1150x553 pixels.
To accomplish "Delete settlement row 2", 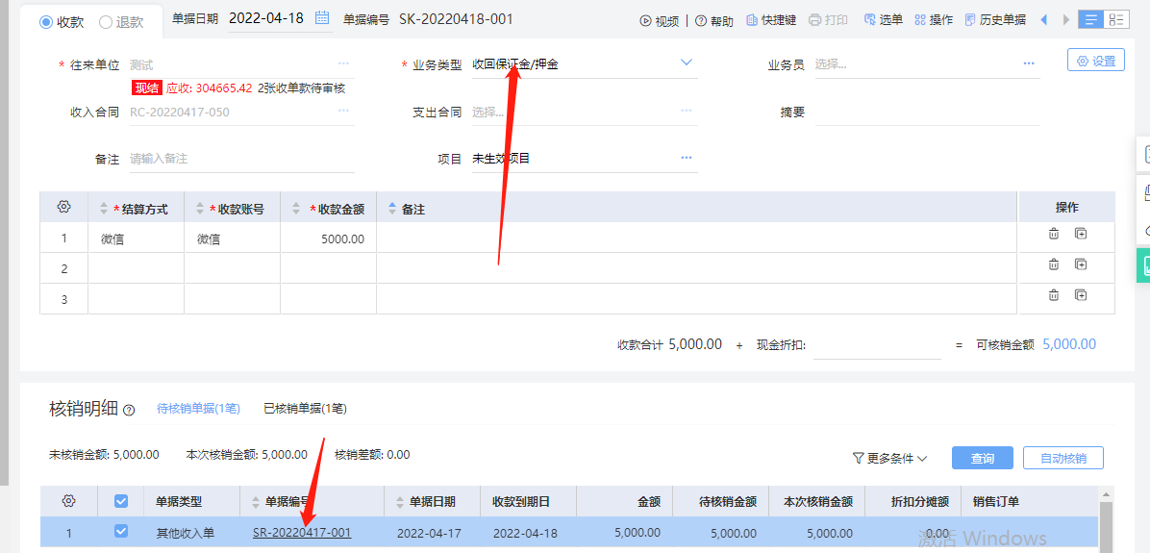I will (x=1053, y=264).
